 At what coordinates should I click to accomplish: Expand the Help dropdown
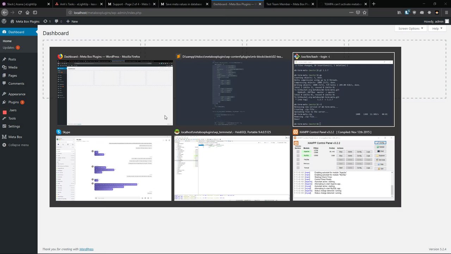(437, 29)
